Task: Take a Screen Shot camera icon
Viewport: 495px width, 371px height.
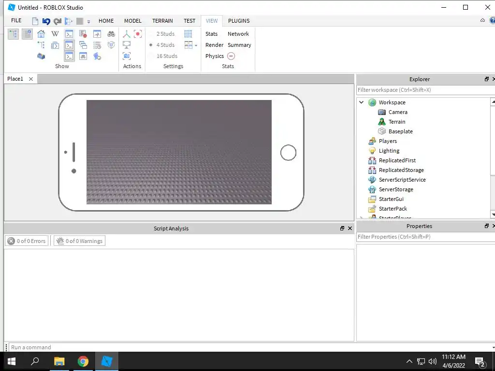Action: (127, 56)
